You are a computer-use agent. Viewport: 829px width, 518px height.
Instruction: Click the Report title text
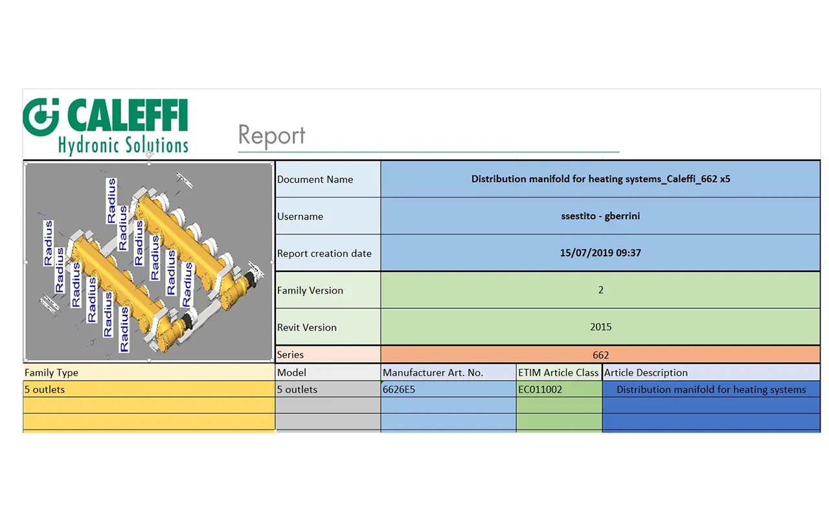click(271, 135)
